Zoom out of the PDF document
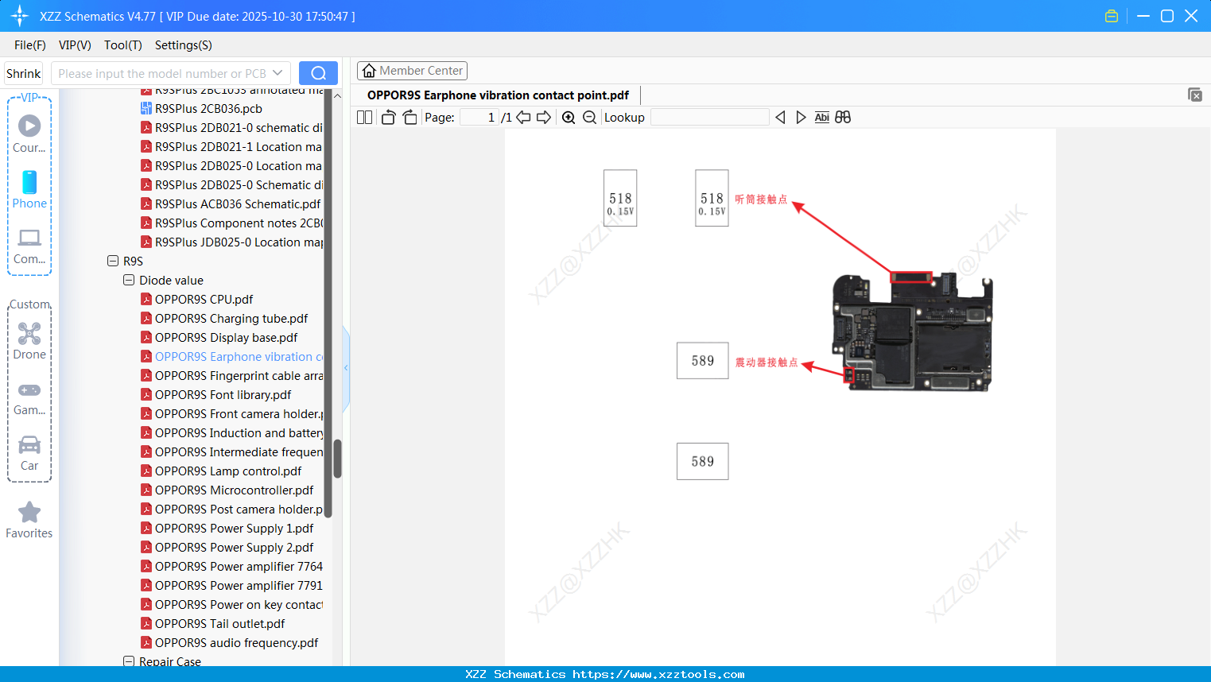The image size is (1211, 682). [x=589, y=117]
